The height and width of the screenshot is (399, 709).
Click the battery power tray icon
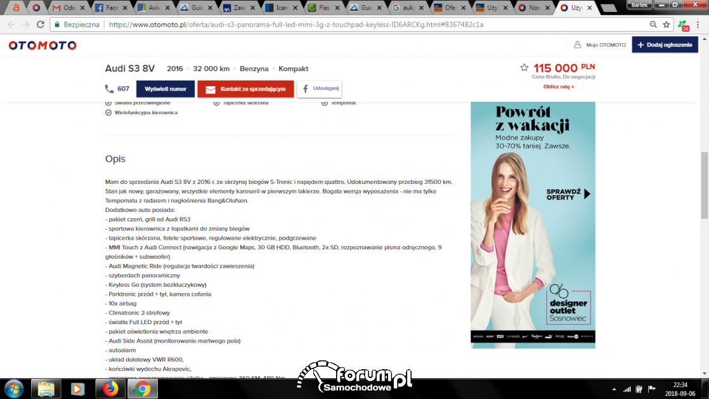pyautogui.click(x=639, y=389)
